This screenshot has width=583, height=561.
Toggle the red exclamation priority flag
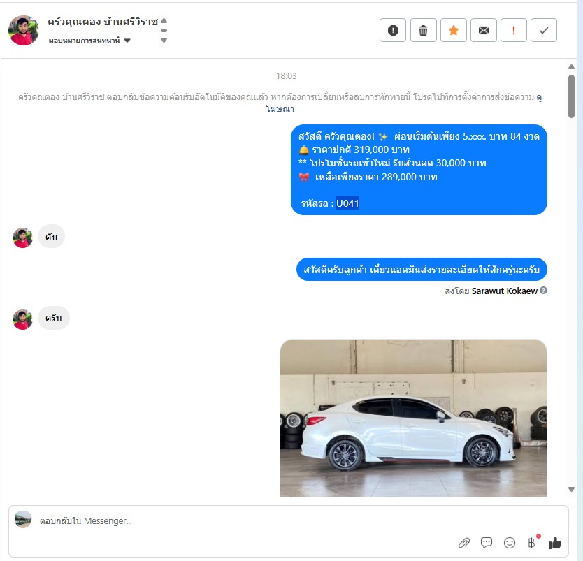coord(514,30)
